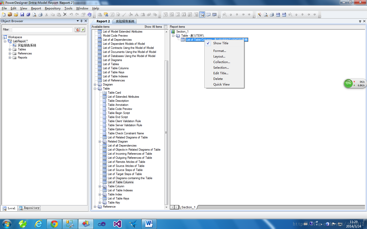Collapse the LabReport node

pyautogui.click(x=5, y=41)
